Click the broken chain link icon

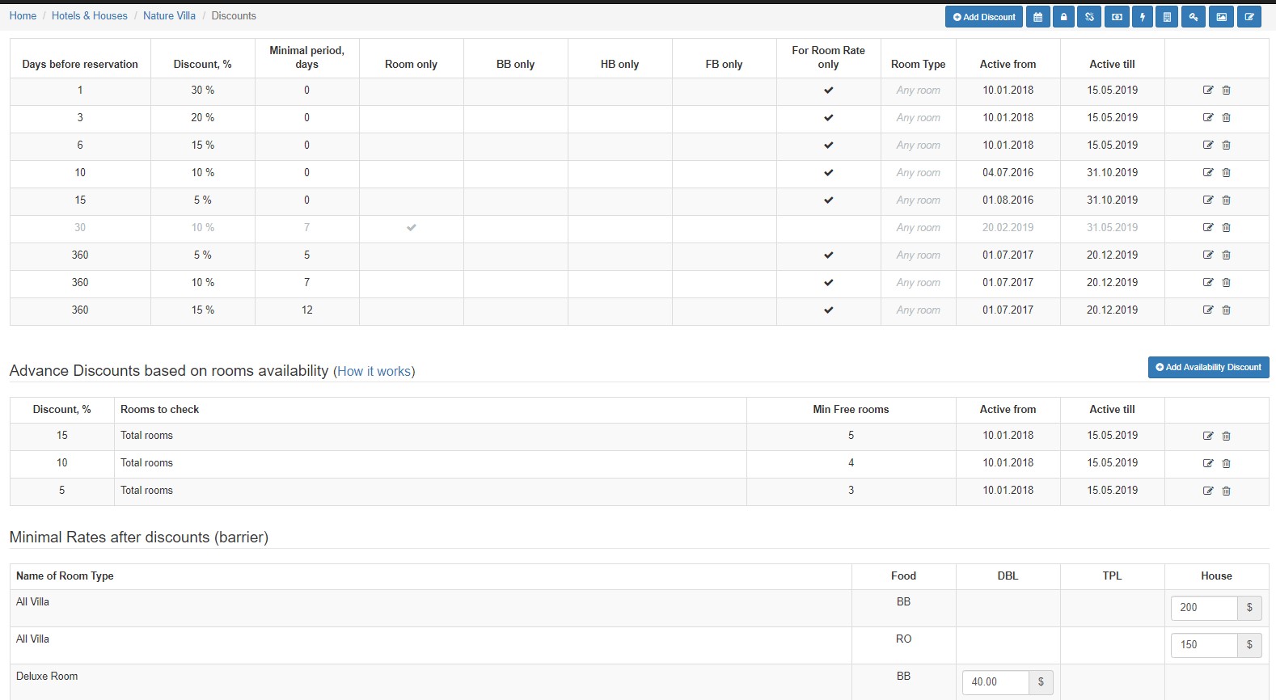(1089, 17)
